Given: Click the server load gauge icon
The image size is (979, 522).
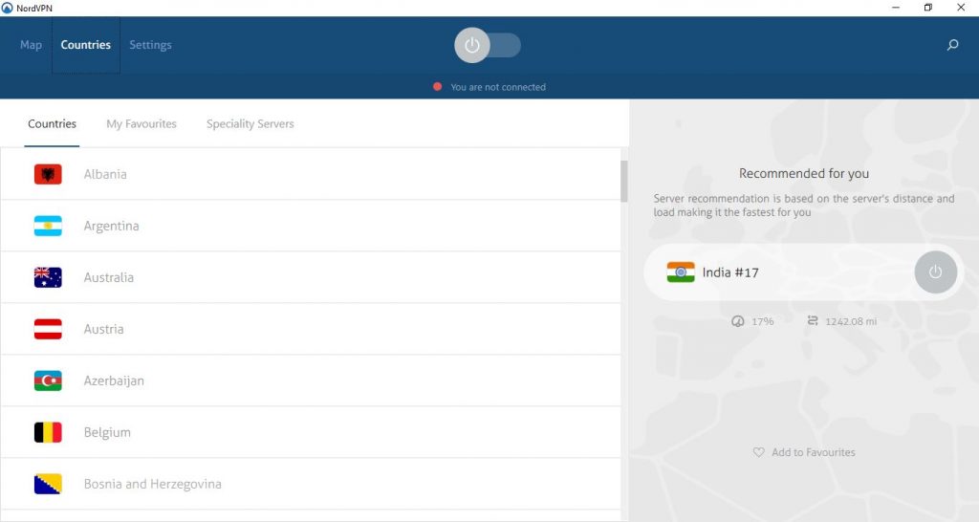Looking at the screenshot, I should pos(737,321).
